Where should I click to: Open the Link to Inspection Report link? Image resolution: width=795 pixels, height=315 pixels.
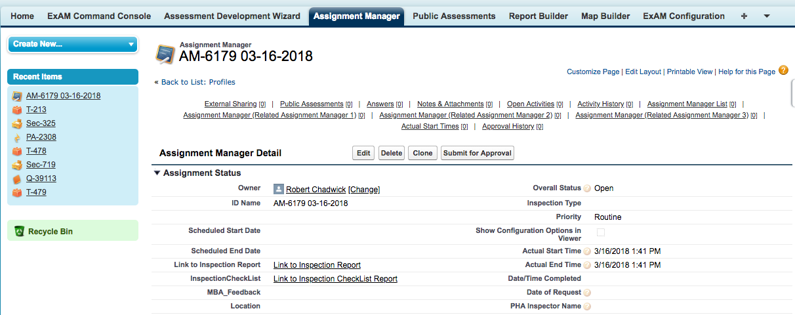317,265
